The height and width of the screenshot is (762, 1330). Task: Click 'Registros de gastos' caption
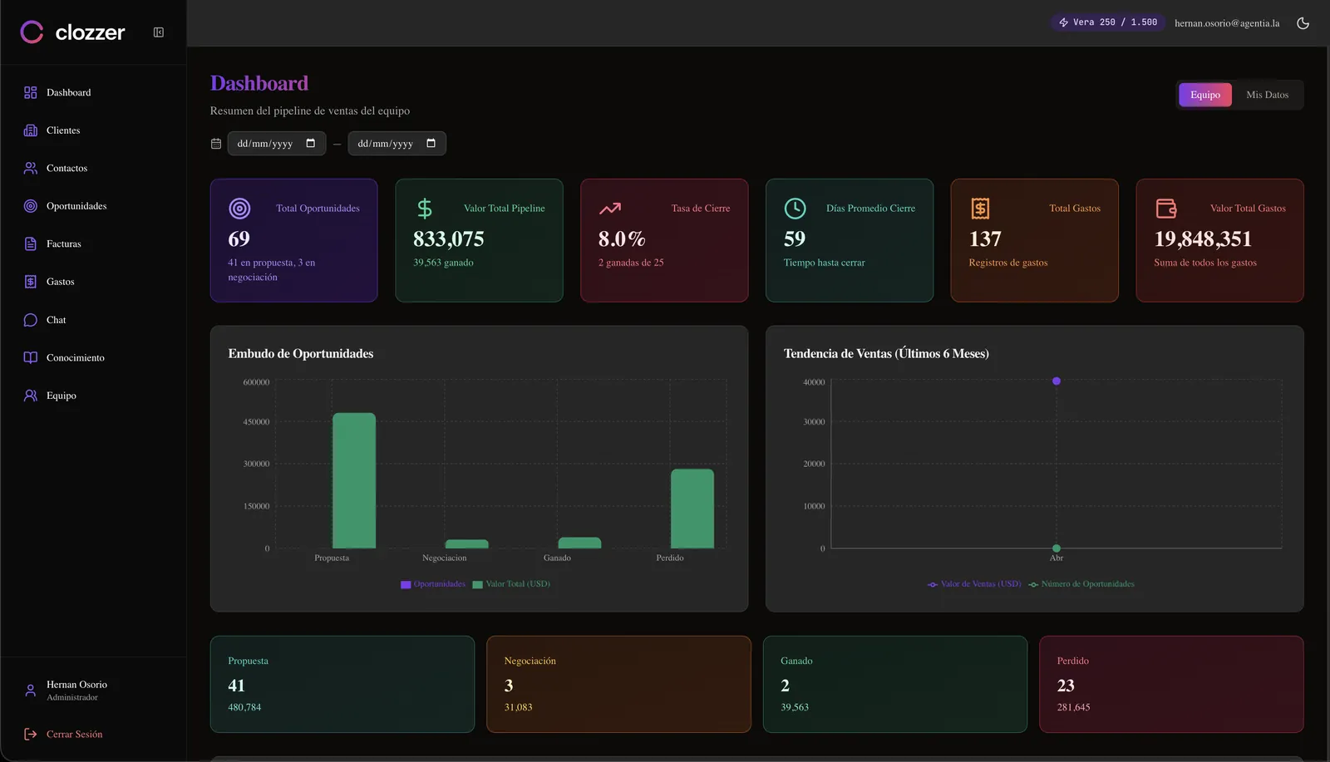pos(1008,263)
